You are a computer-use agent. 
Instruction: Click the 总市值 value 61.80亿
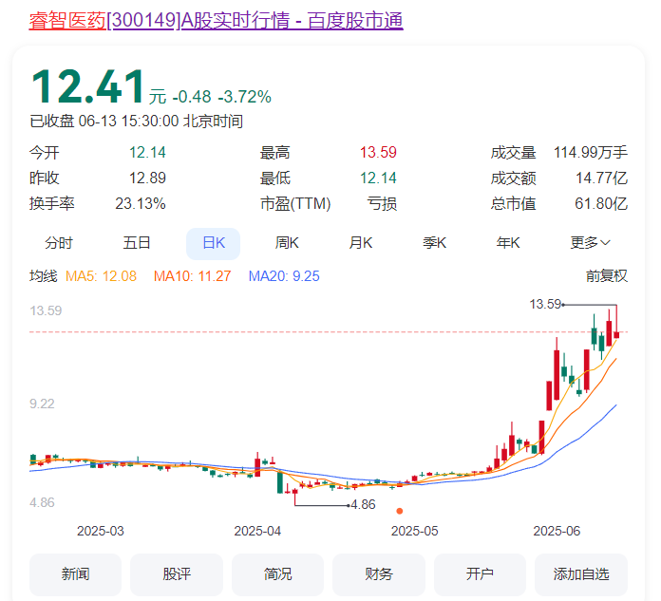(x=601, y=203)
